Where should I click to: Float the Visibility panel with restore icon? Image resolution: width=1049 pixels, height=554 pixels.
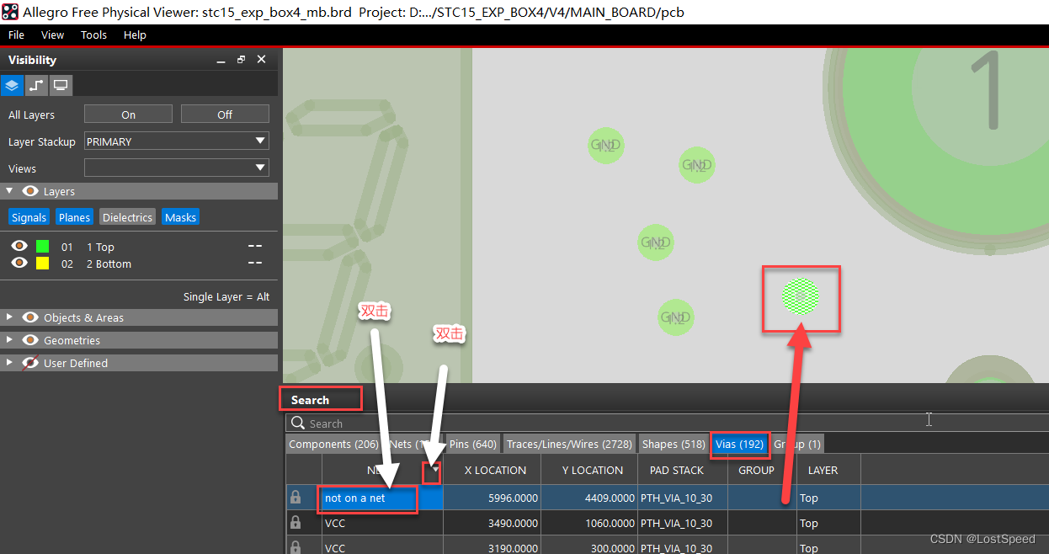point(241,60)
